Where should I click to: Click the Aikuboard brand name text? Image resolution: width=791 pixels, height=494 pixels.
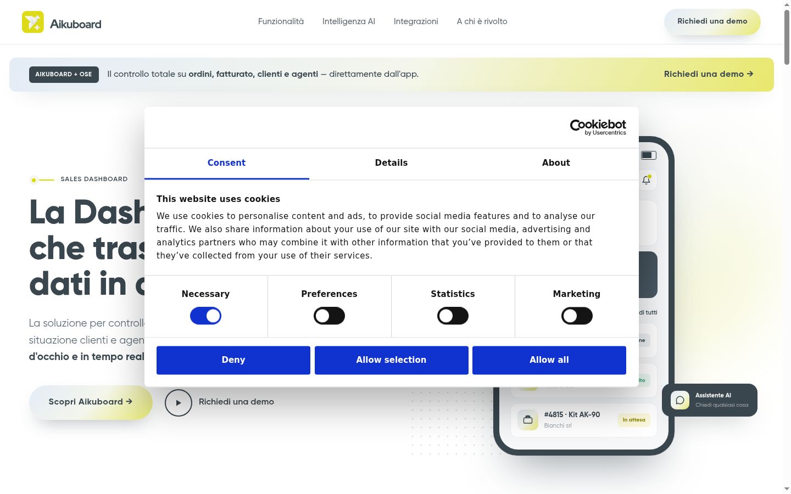(x=76, y=24)
